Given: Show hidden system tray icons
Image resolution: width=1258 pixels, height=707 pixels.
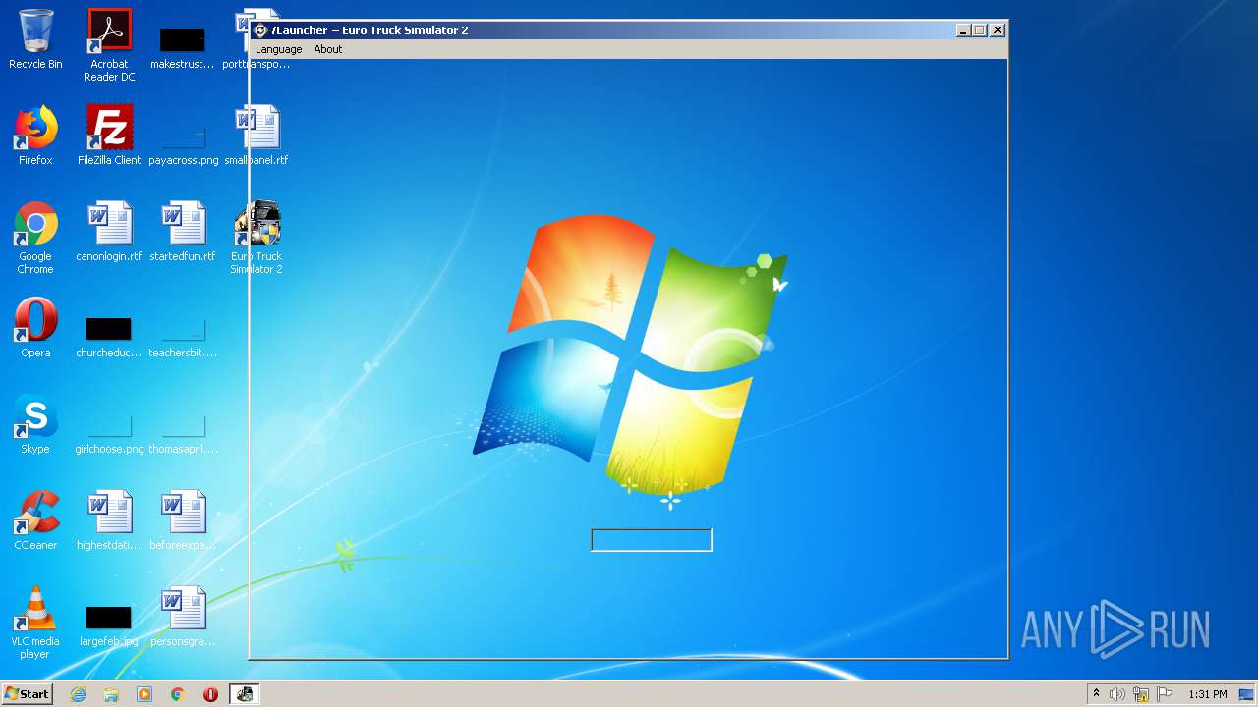Looking at the screenshot, I should (1096, 694).
